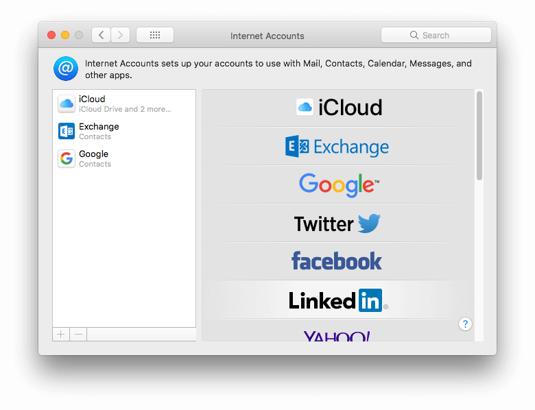
Task: Add an account with the plus button
Action: click(x=61, y=335)
